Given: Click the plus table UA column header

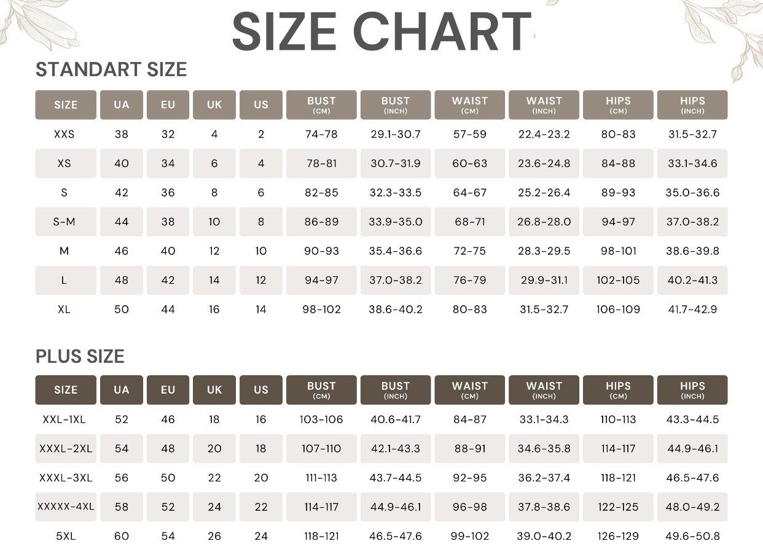Looking at the screenshot, I should coord(122,390).
